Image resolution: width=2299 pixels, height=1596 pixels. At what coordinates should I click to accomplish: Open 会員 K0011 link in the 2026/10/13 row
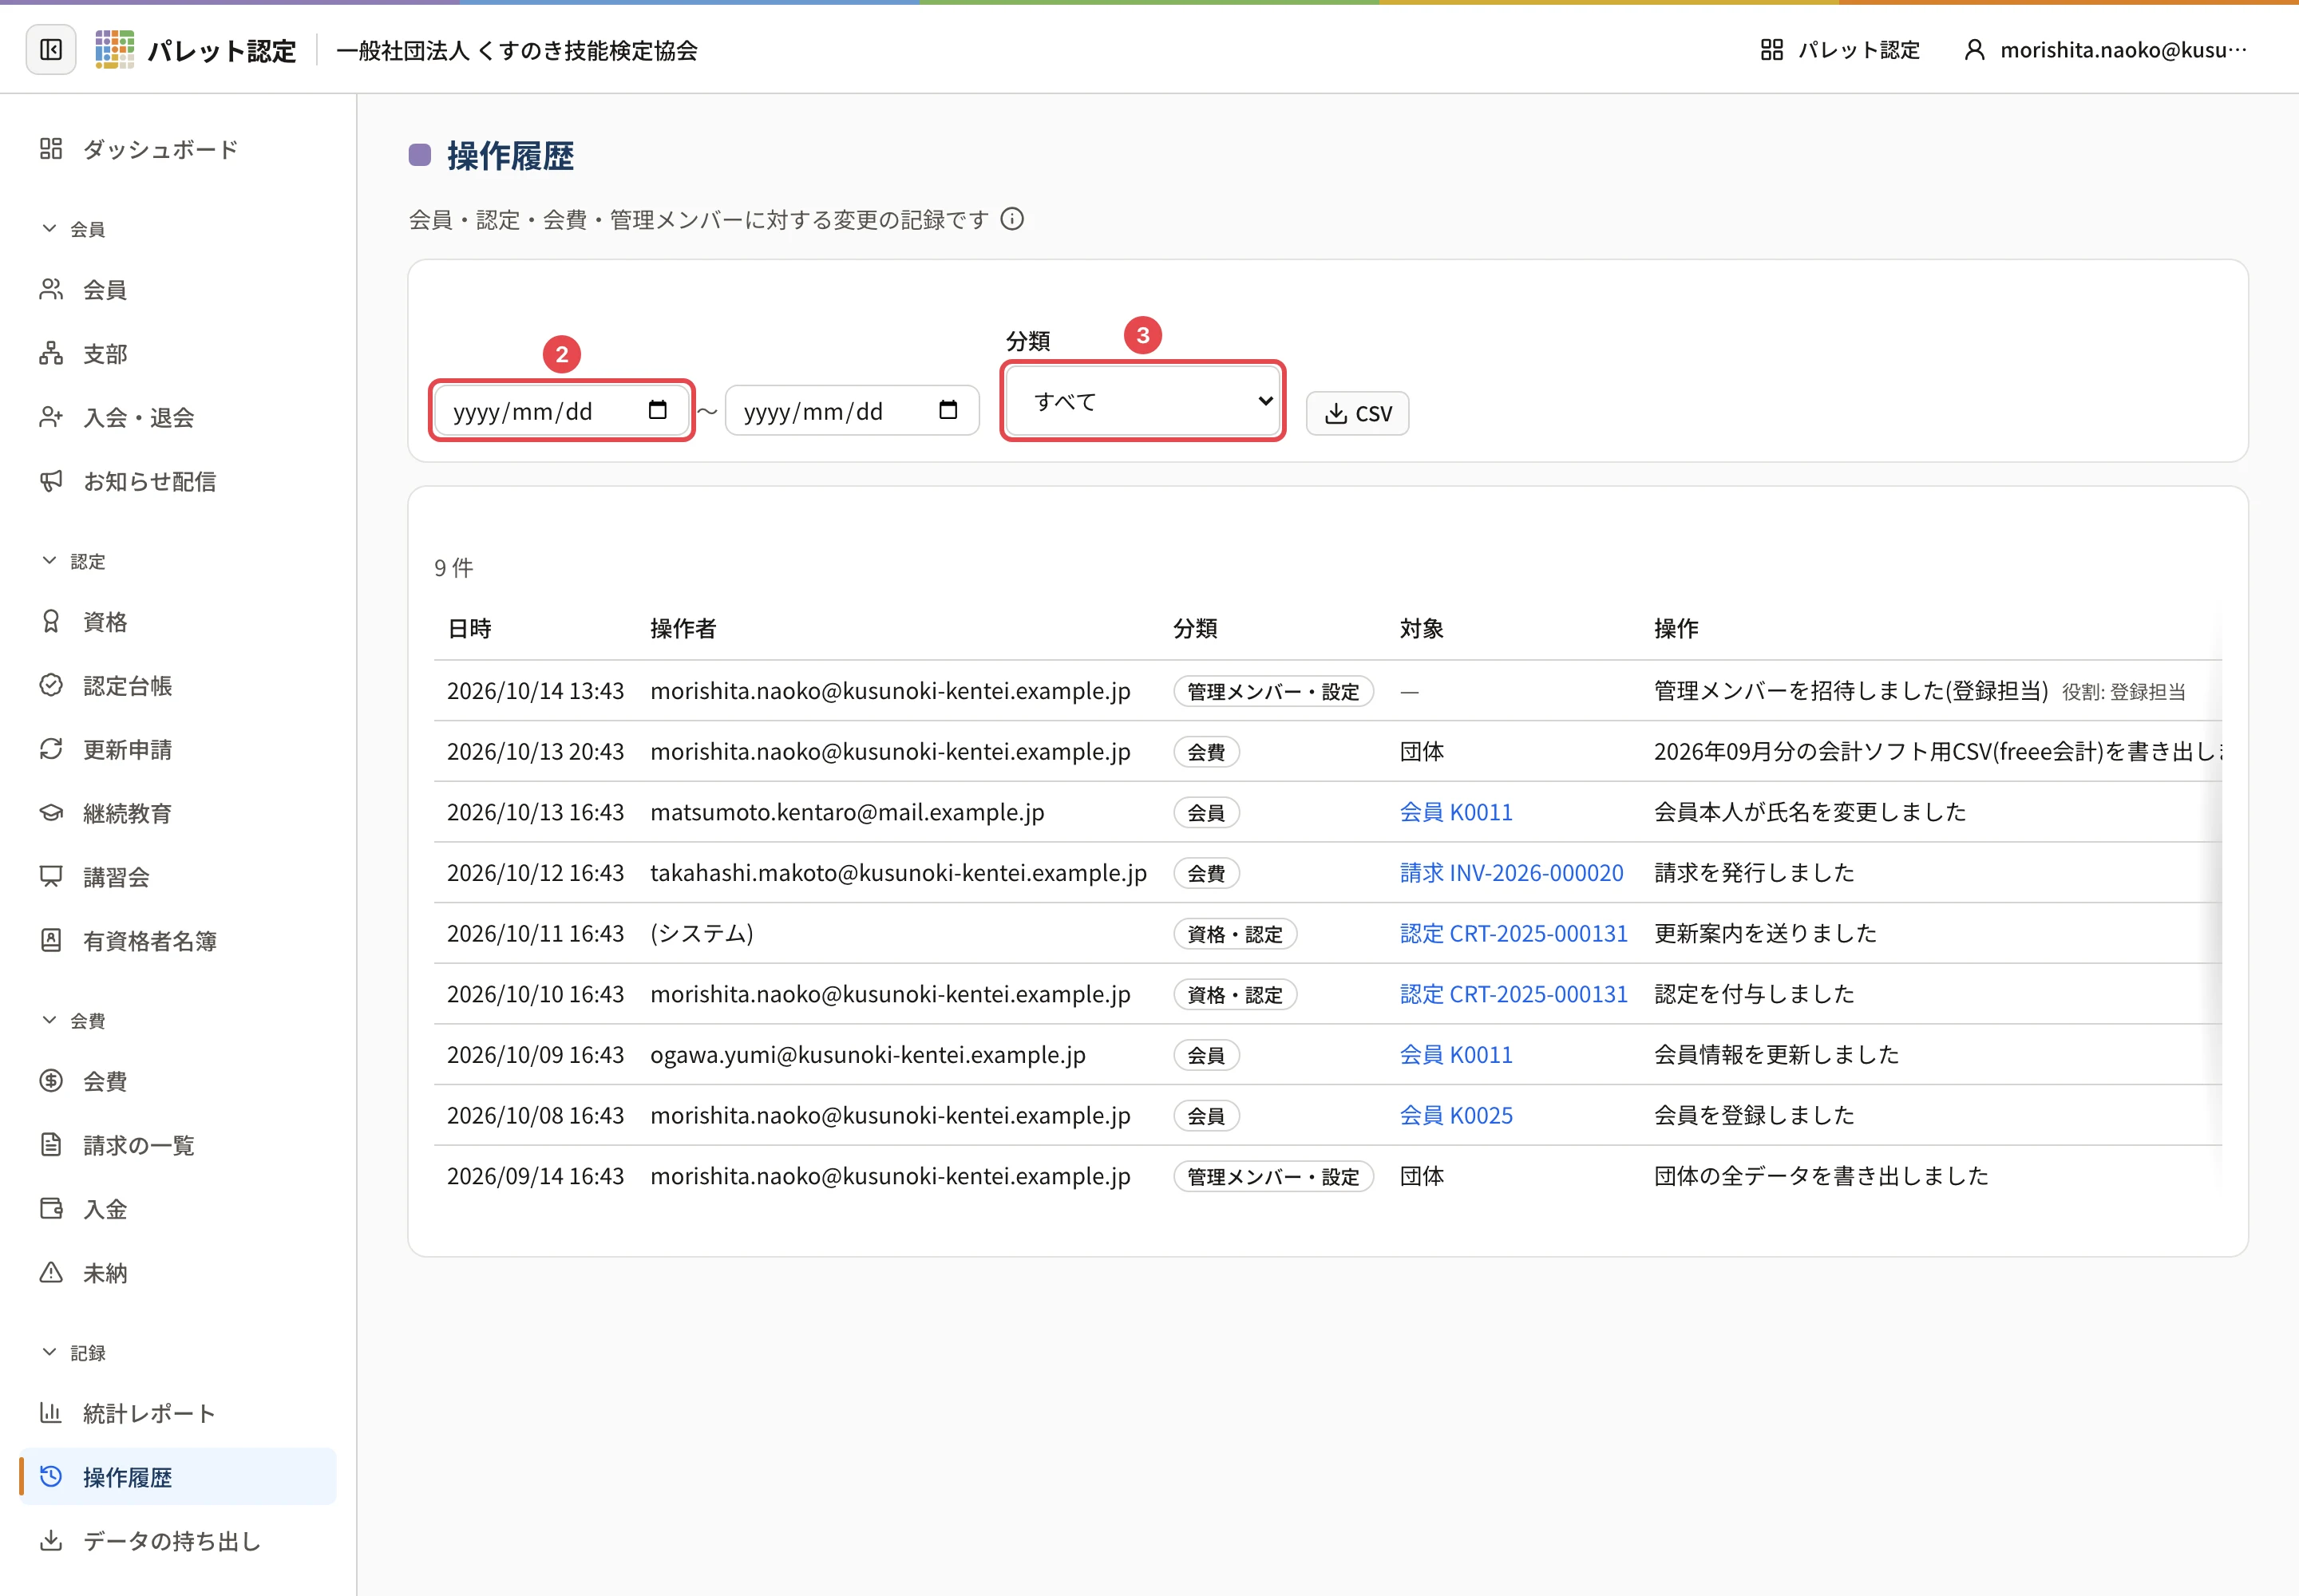1455,812
